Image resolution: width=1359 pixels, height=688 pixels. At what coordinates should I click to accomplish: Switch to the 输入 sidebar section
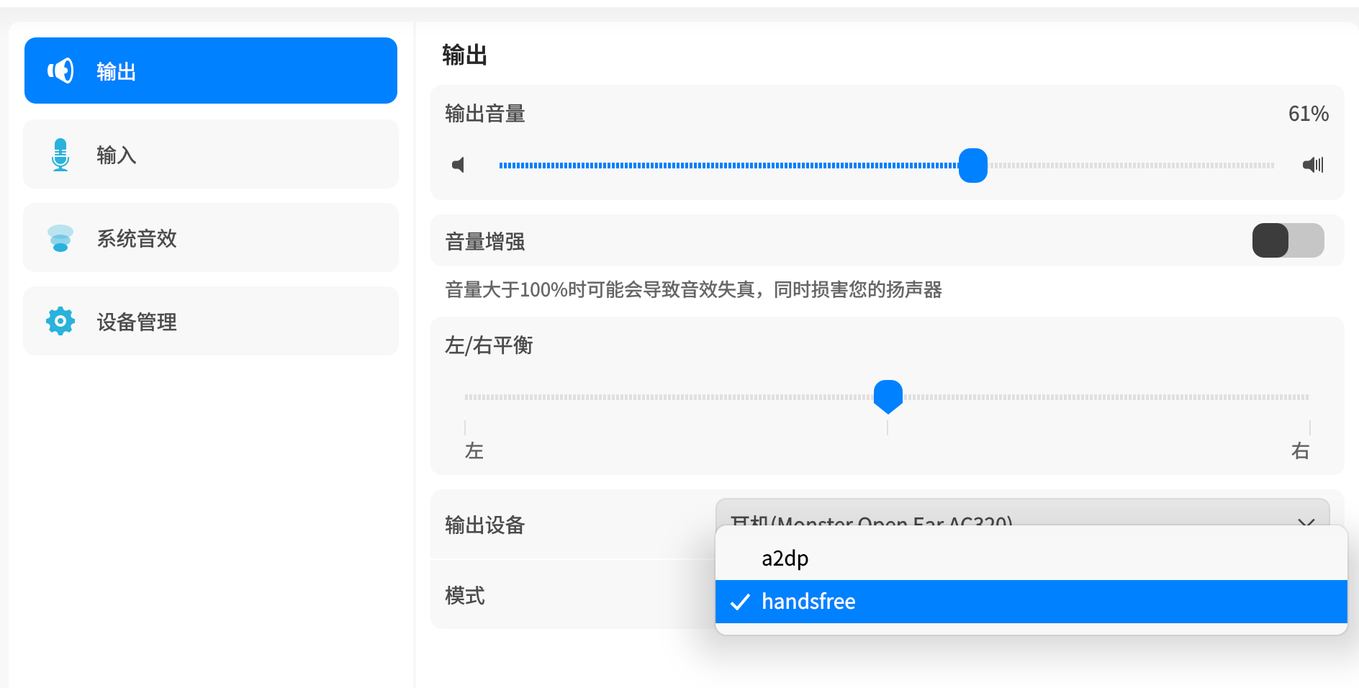click(x=210, y=154)
